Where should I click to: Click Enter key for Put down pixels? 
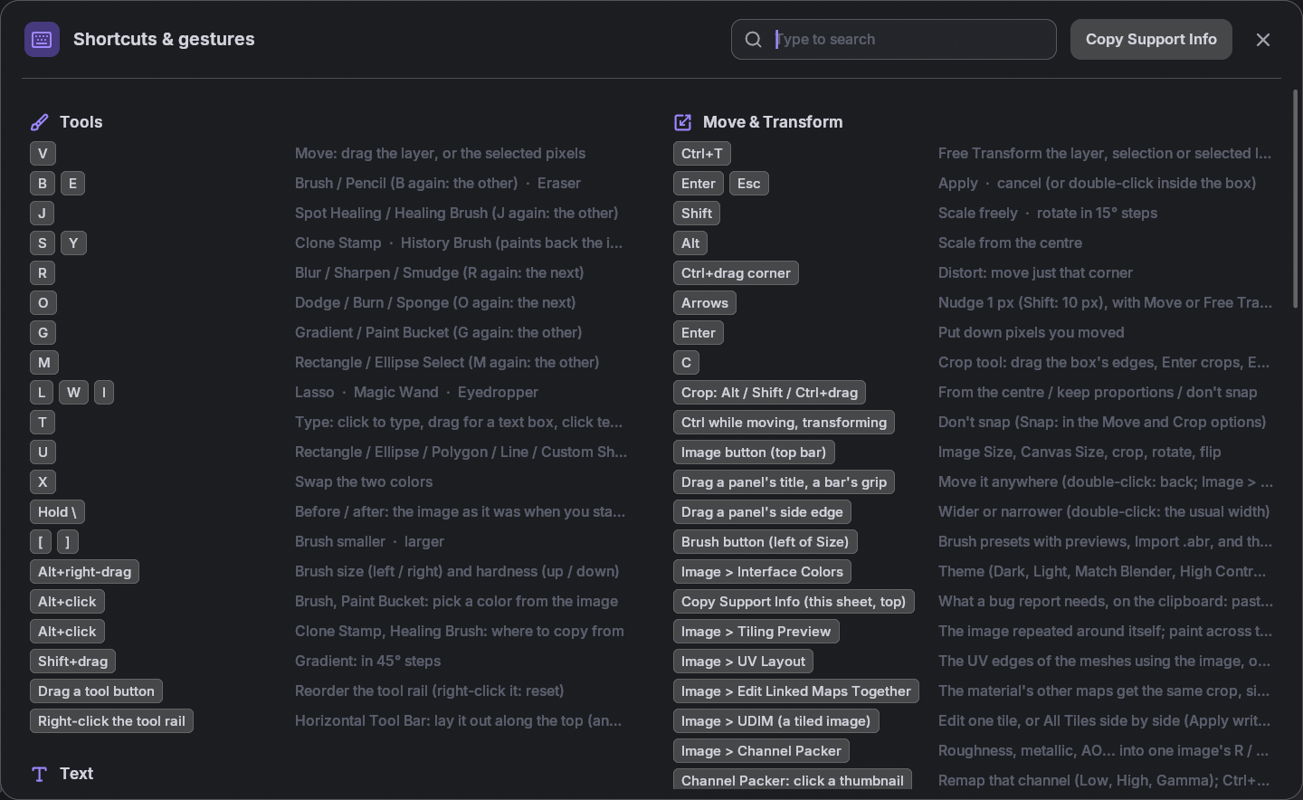click(699, 333)
